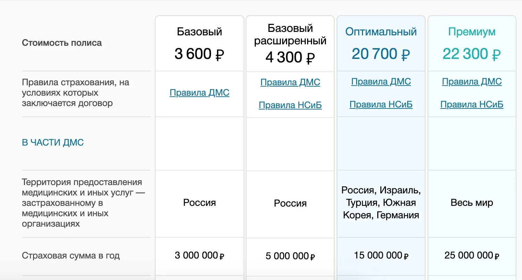Open Правила НСиБ link in Премиум column
Screen dimensions: 522x280
click(472, 105)
